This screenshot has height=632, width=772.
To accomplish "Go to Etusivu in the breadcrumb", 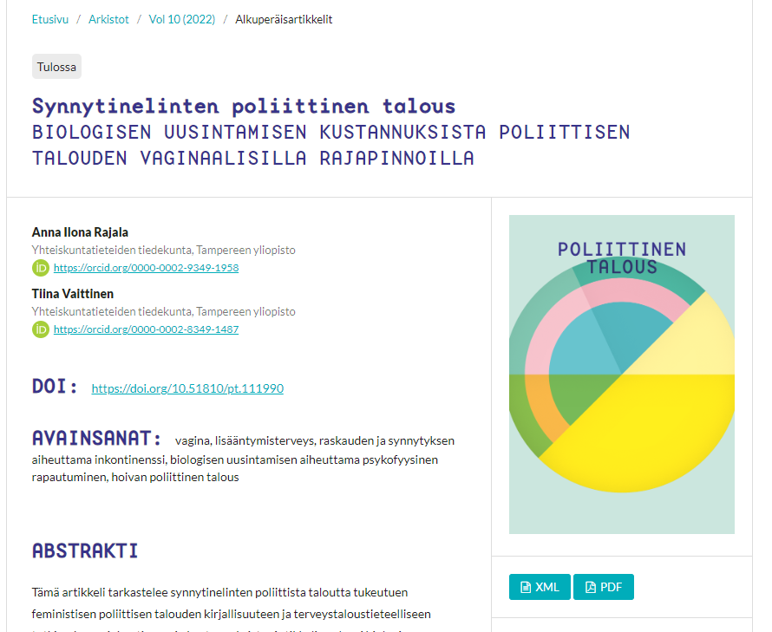I will point(50,19).
